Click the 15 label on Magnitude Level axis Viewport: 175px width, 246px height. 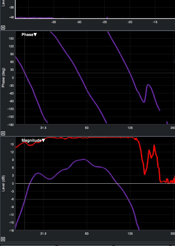pyautogui.click(x=12, y=144)
